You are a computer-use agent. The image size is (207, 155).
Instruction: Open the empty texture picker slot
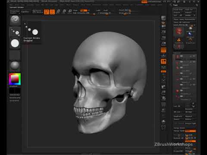(x=15, y=55)
